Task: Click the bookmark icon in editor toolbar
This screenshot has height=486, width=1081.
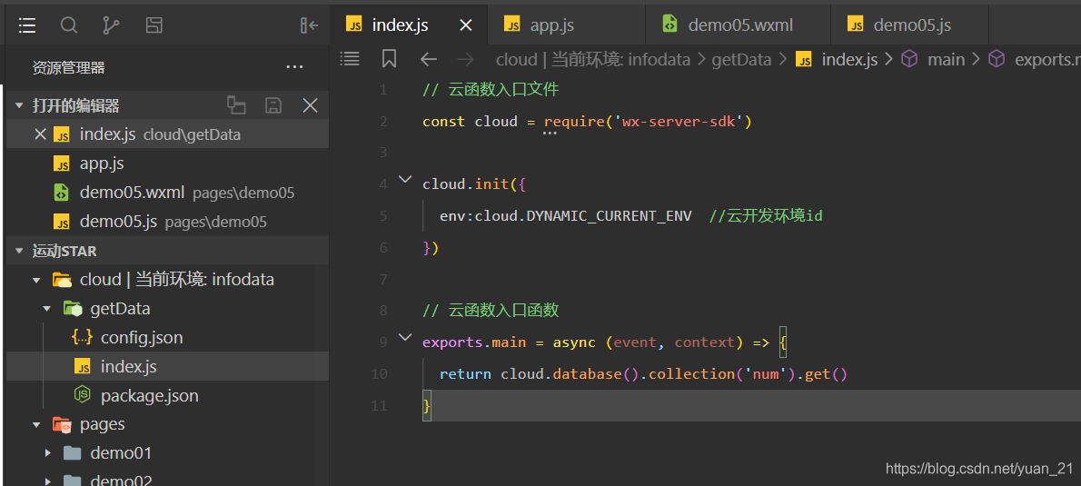Action: coord(389,59)
